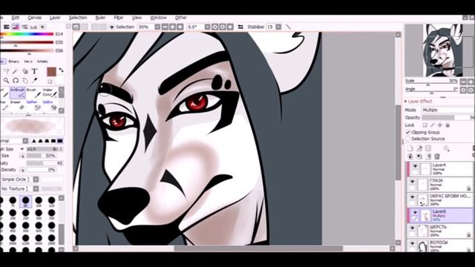
Task: Open the brush blend mode dropdown
Action: click(25, 141)
